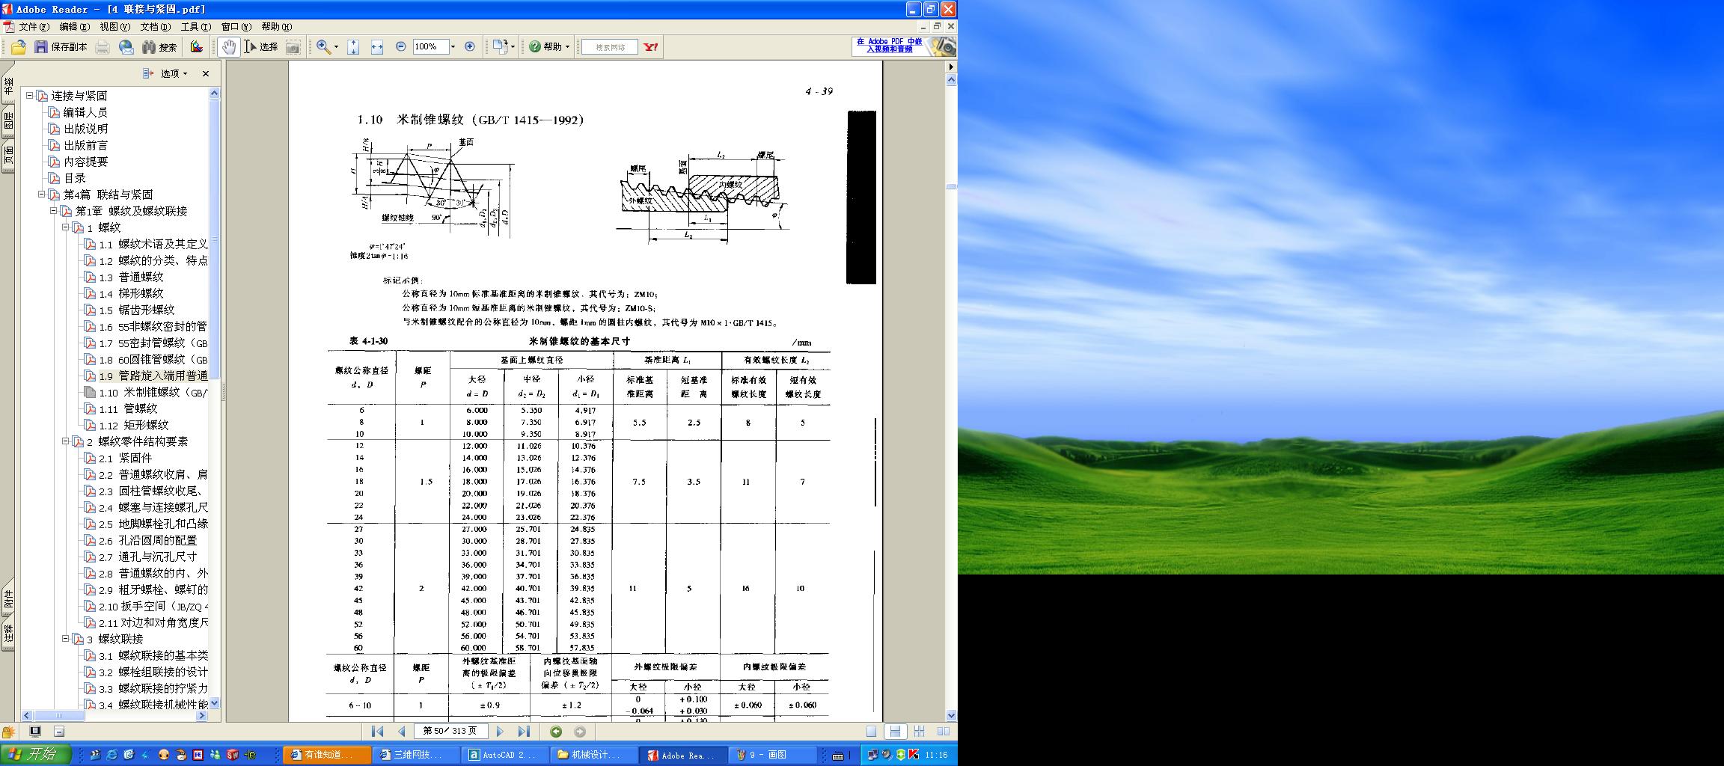Collapse the 第1章 螺纹及螺纹联接 bookmark
Viewport: 1724px width, 766px height.
[x=54, y=211]
